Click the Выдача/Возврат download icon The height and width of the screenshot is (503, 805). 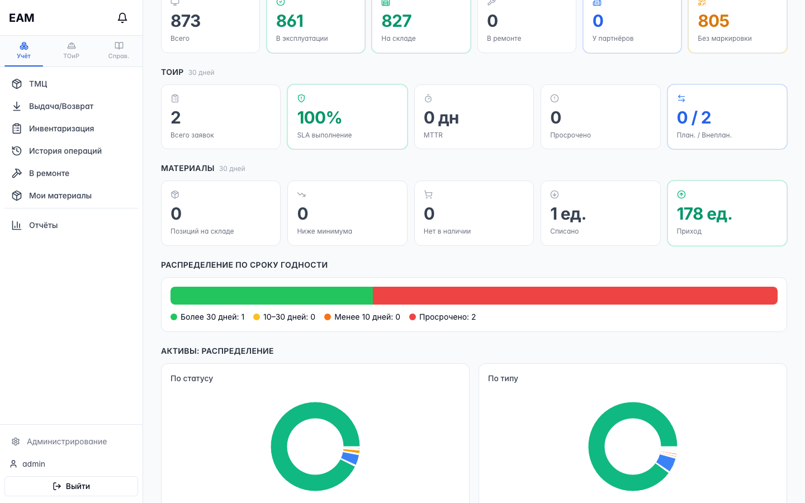tap(17, 106)
